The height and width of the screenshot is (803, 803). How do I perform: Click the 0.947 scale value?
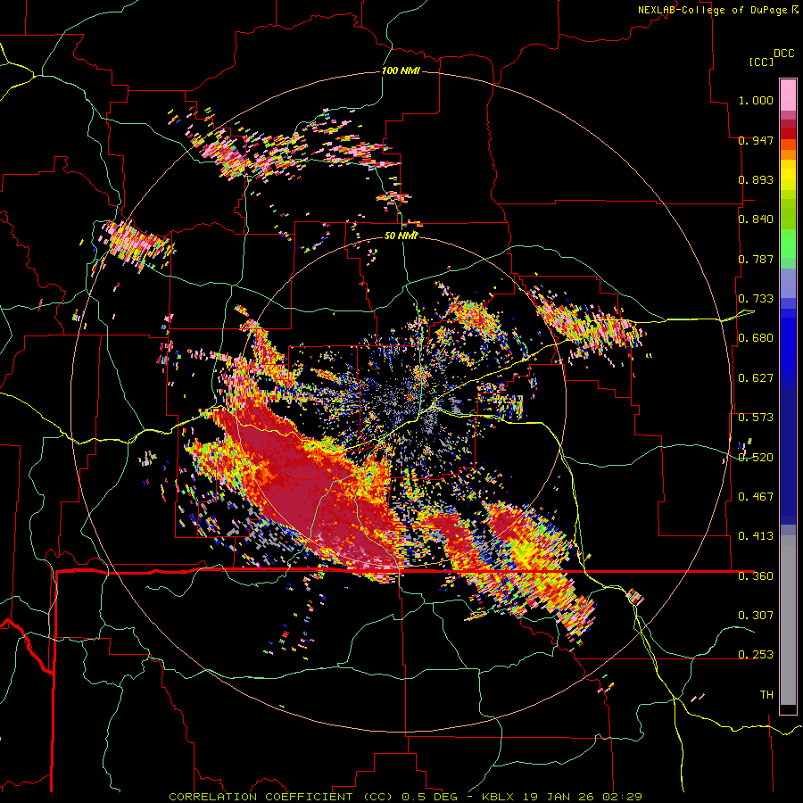coord(756,140)
